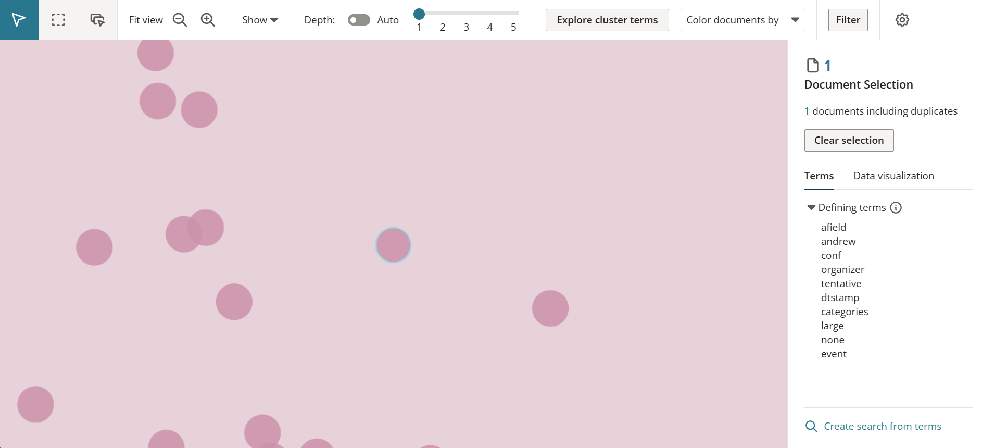Click the term 'conf'
This screenshot has width=982, height=448.
point(831,255)
